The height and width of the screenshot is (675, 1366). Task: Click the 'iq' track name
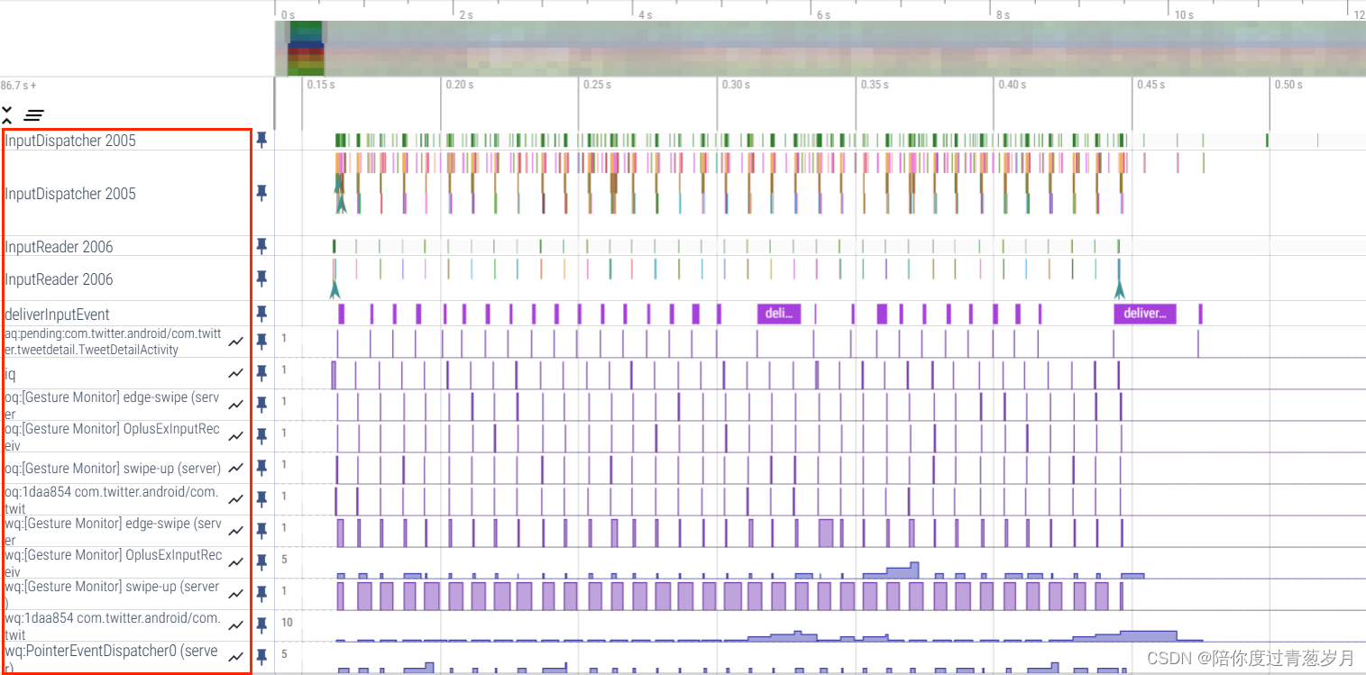[x=10, y=374]
